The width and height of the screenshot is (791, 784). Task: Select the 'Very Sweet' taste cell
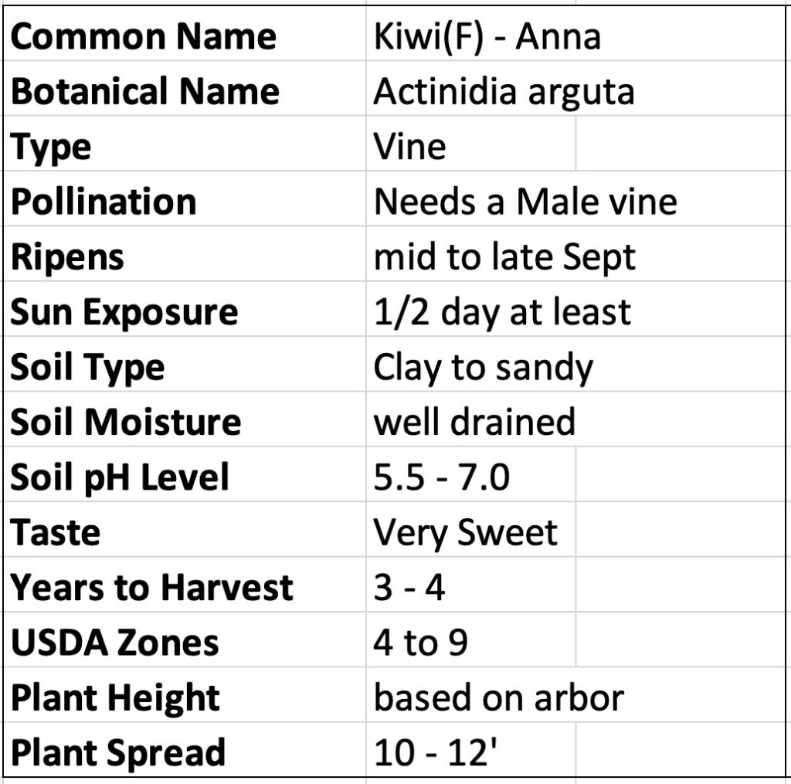(465, 533)
